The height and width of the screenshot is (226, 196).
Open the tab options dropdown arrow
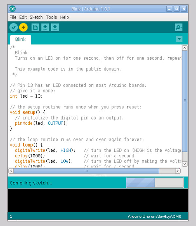(179, 39)
